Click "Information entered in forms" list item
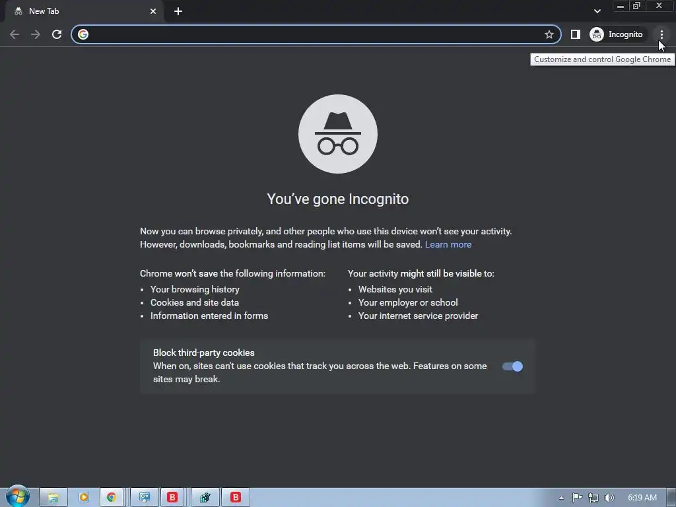 coord(209,316)
